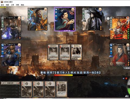
Task: Click Computer D's hand card count badge
Action: [x=2, y=29]
